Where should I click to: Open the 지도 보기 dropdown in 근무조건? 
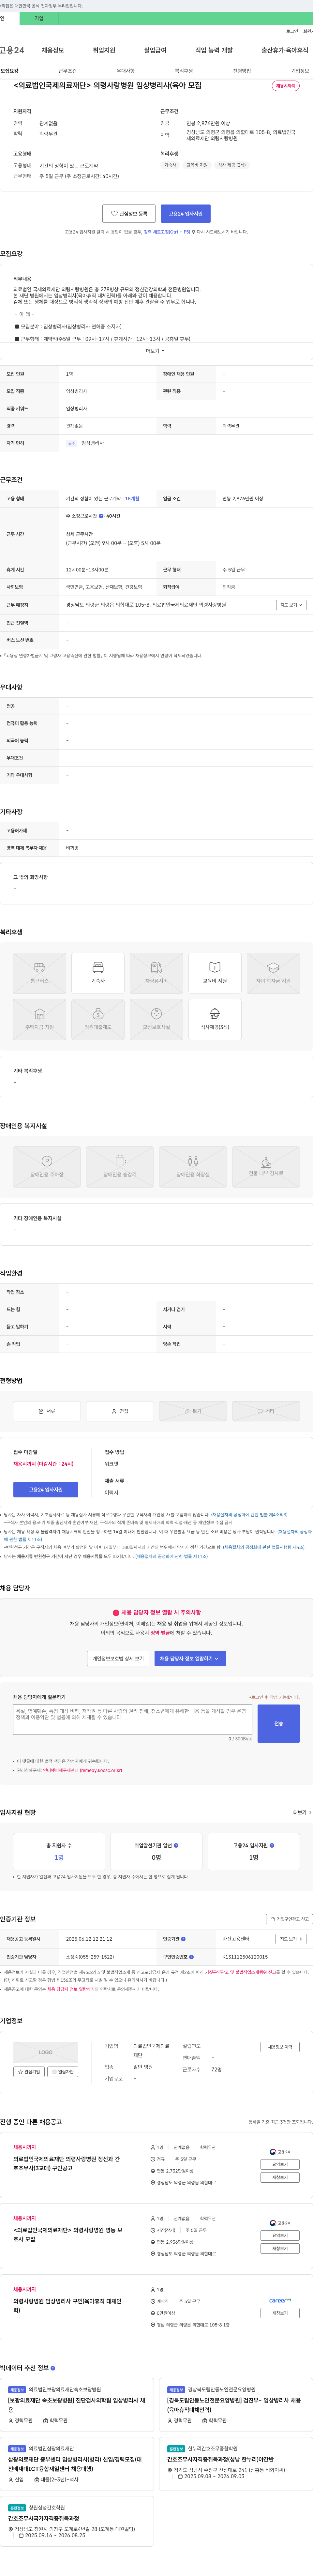(x=291, y=605)
